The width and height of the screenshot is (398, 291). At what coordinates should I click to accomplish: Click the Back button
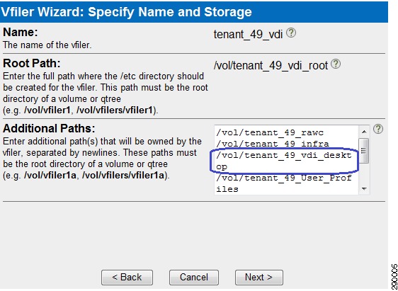pos(127,278)
